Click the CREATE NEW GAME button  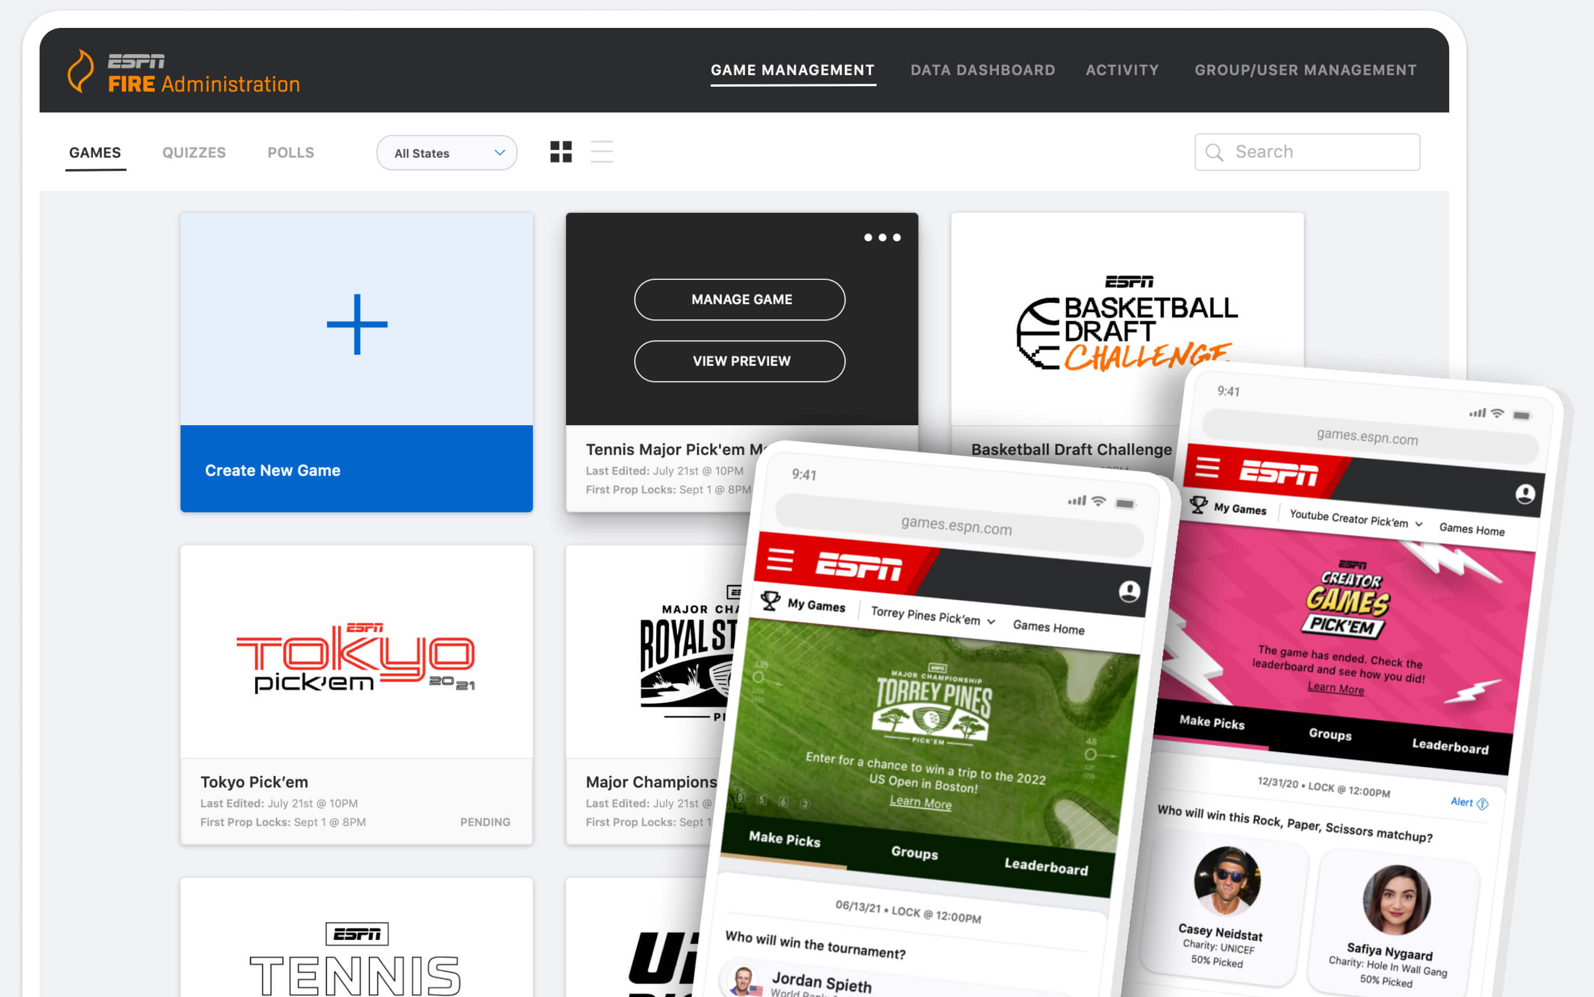pos(356,469)
